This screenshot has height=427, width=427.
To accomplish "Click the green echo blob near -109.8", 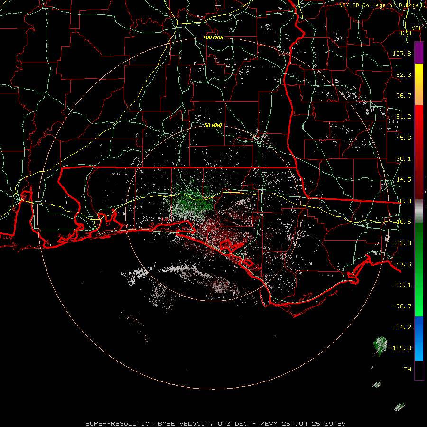I will (381, 346).
